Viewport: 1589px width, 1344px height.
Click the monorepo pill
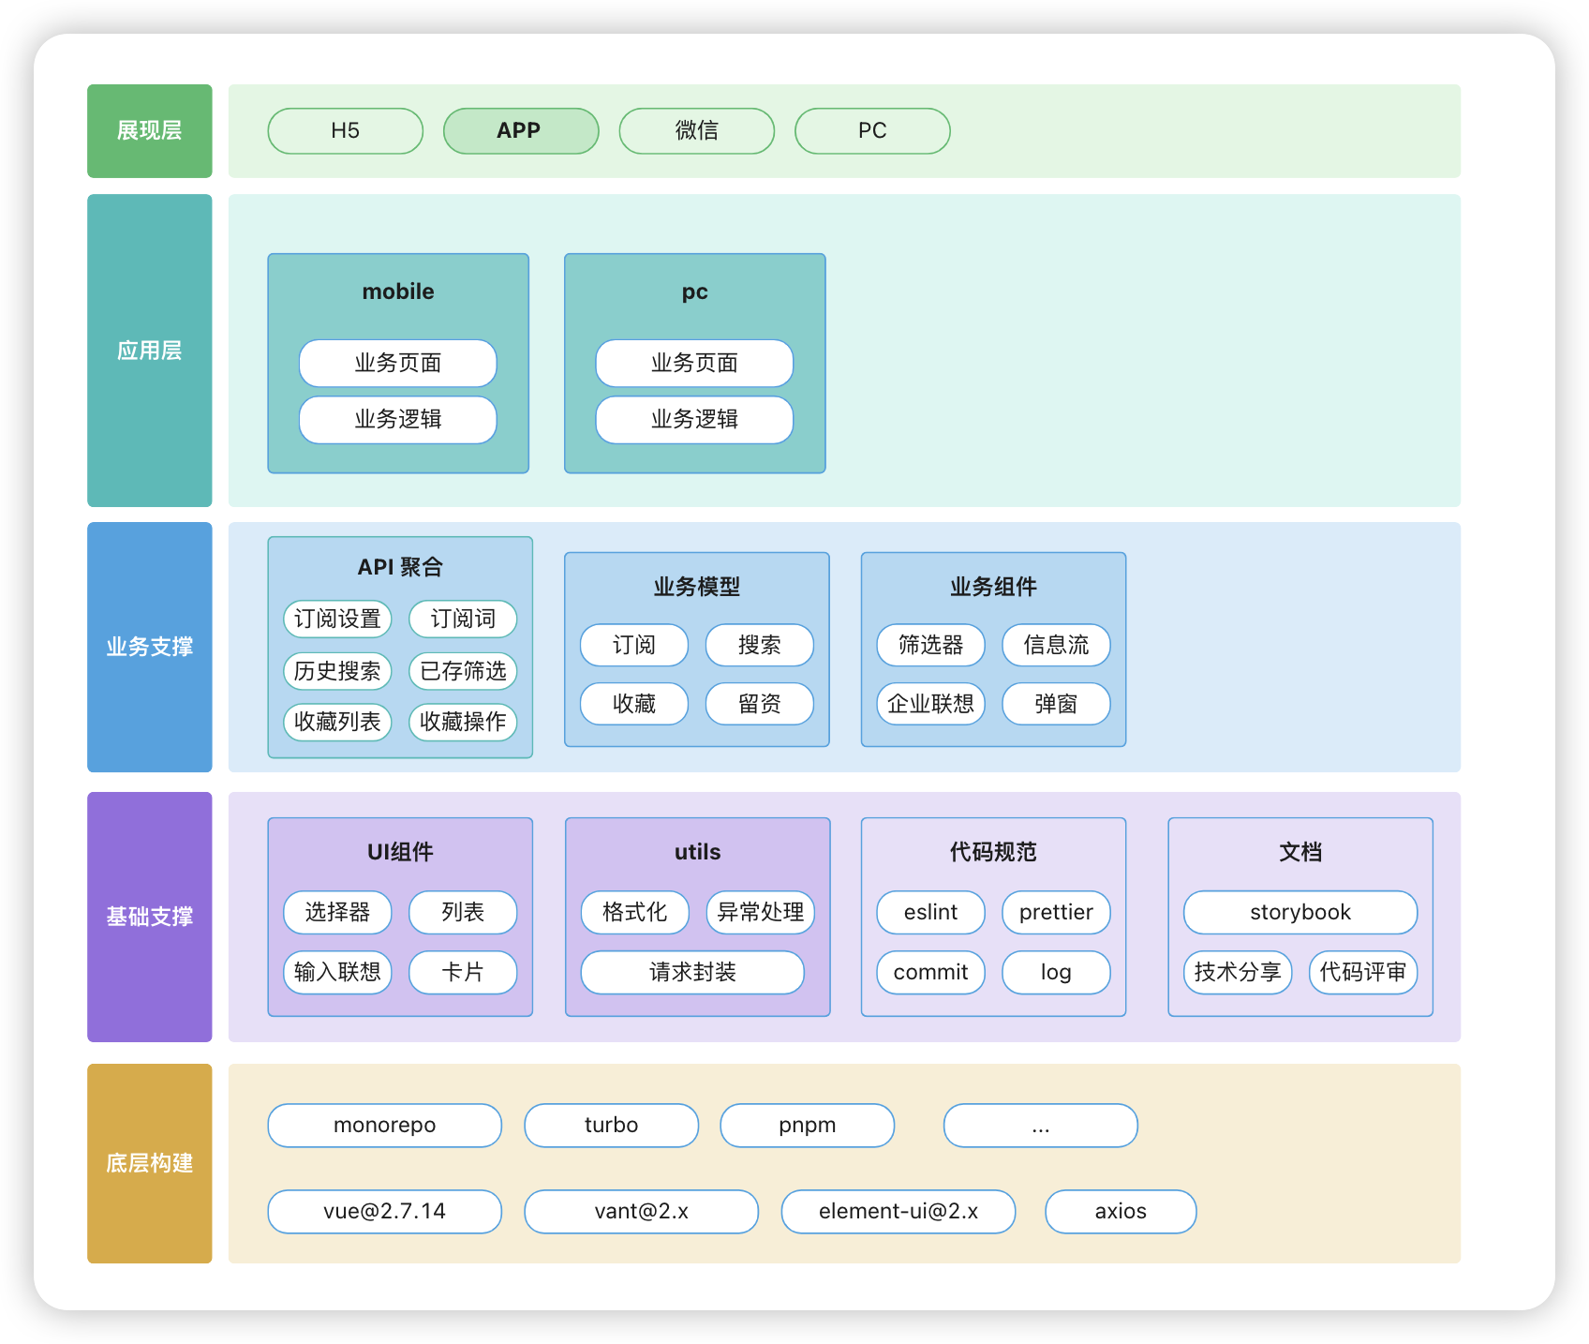tap(384, 1125)
